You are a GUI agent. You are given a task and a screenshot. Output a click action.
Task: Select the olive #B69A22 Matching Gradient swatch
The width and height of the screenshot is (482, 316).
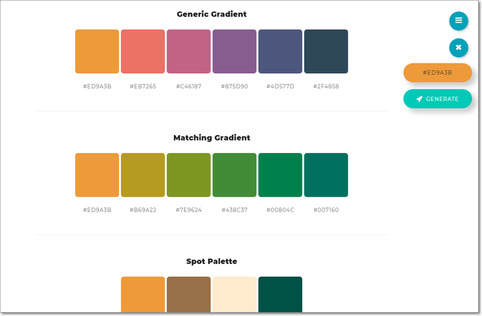143,175
